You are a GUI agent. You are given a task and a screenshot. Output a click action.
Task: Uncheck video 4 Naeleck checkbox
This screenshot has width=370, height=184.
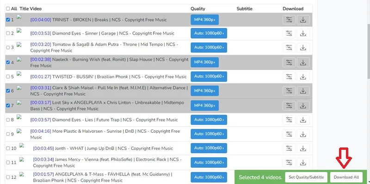click(x=8, y=62)
